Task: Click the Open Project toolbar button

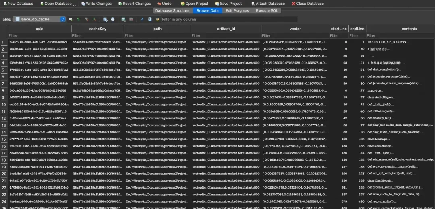Action: (194, 4)
